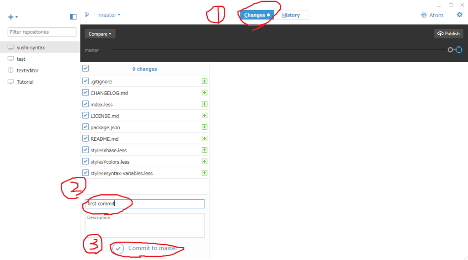Click the warning icon next to texteditor
Image resolution: width=468 pixels, height=260 pixels.
coord(11,70)
